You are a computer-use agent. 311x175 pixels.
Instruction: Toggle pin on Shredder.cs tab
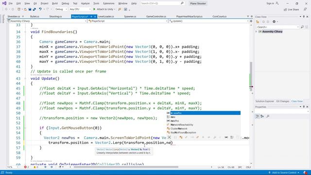coord(23,17)
